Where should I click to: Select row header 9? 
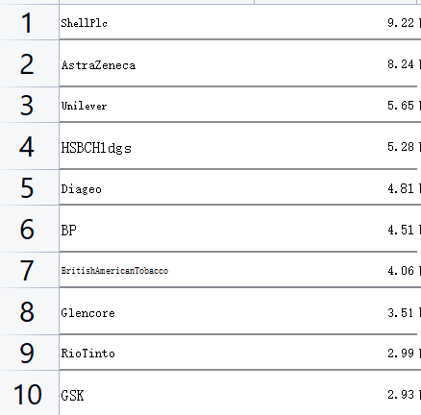click(30, 353)
